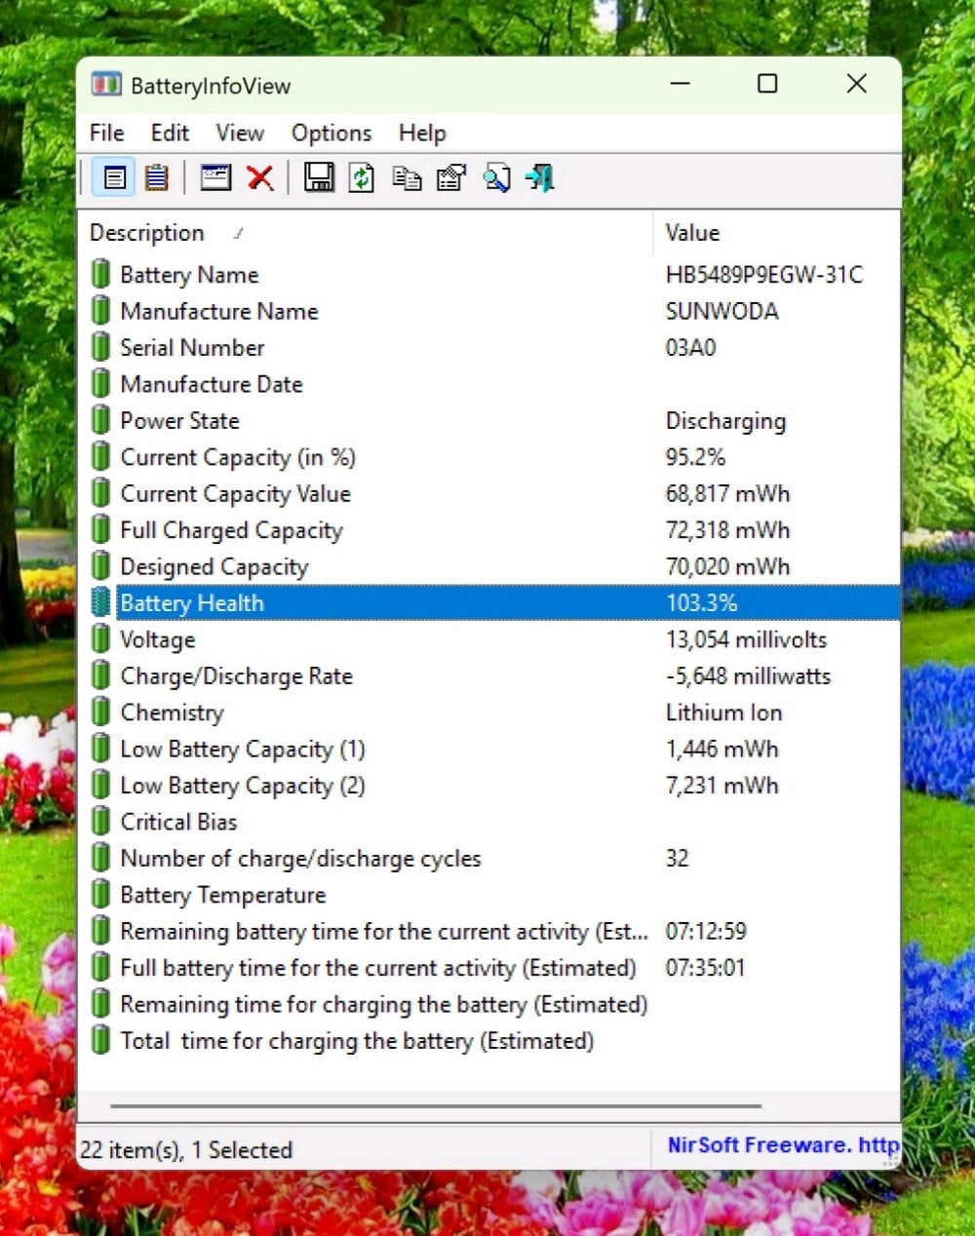Open Advanced Options from the toolbar
This screenshot has height=1236, width=975.
point(214,178)
